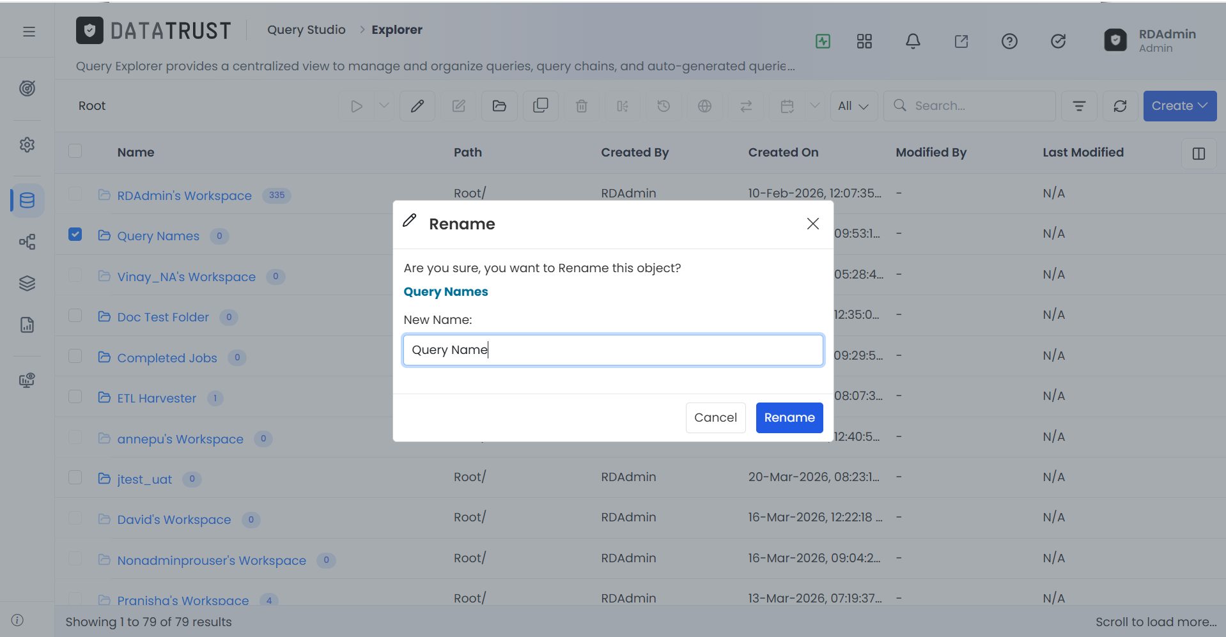Image resolution: width=1226 pixels, height=637 pixels.
Task: Click the open-in-new-window icon in header
Action: coord(961,42)
